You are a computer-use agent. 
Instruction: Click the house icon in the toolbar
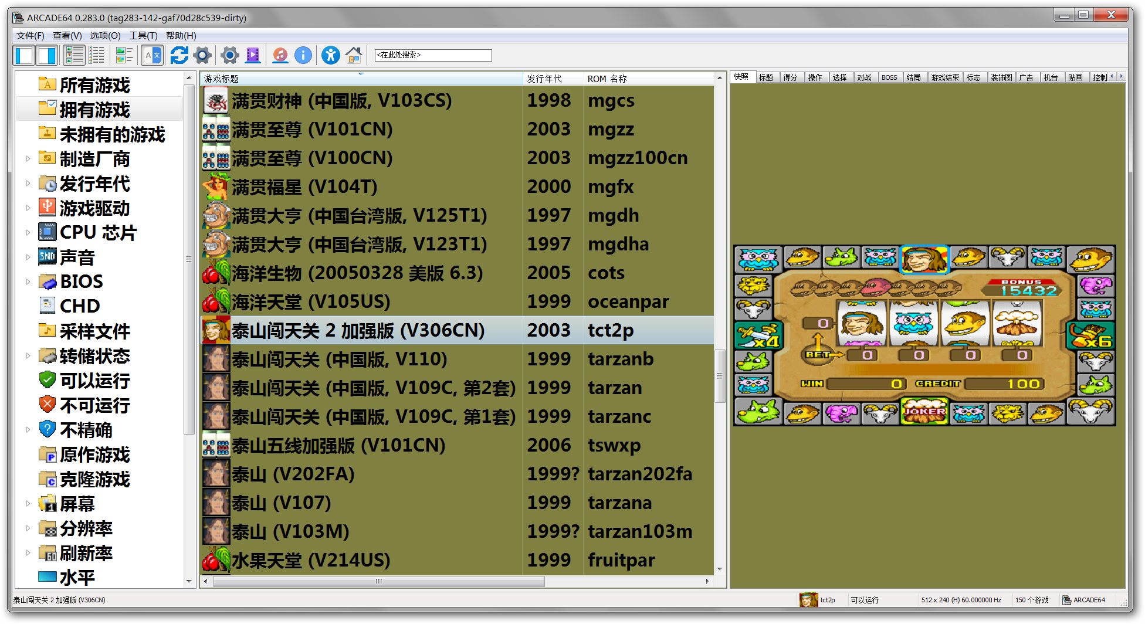tap(354, 56)
